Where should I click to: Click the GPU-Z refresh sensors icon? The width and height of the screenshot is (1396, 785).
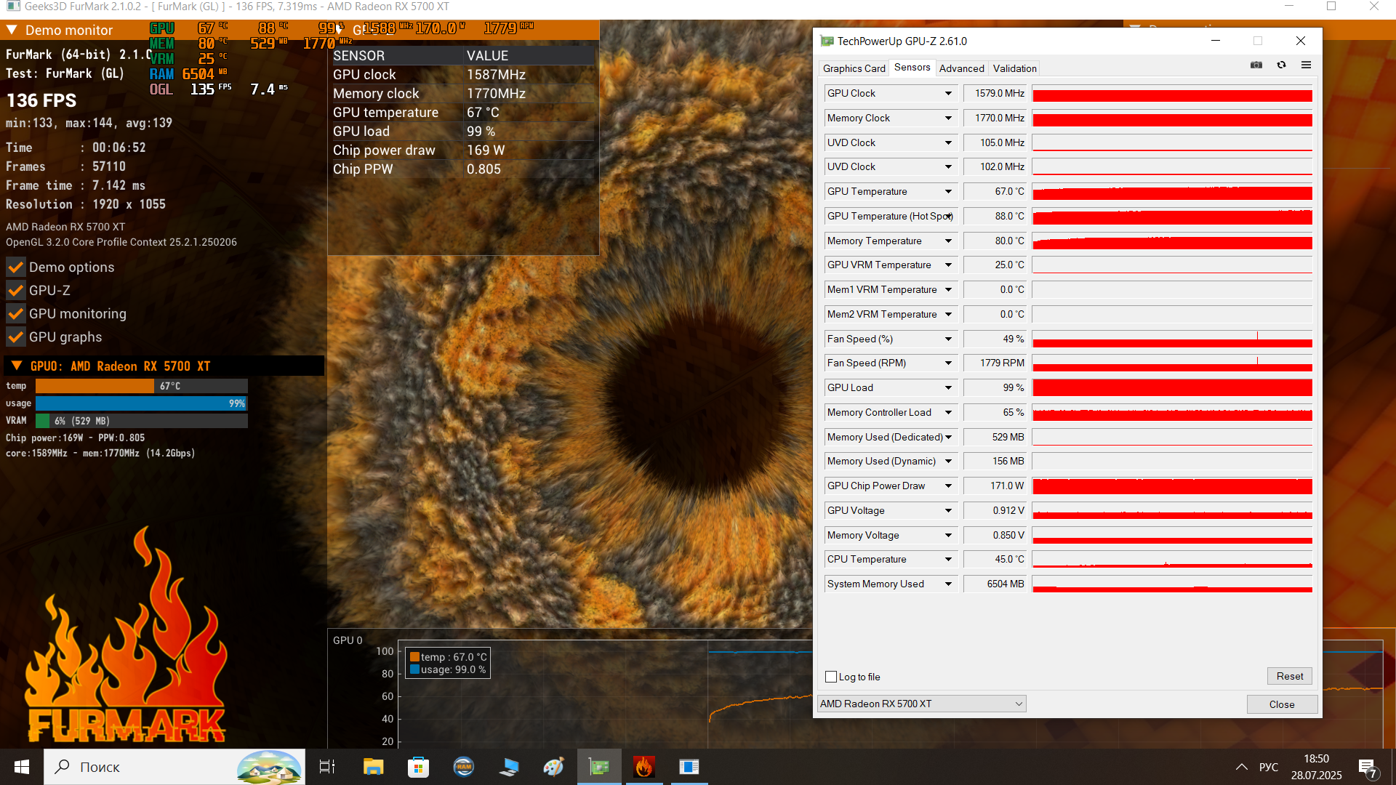(x=1281, y=65)
